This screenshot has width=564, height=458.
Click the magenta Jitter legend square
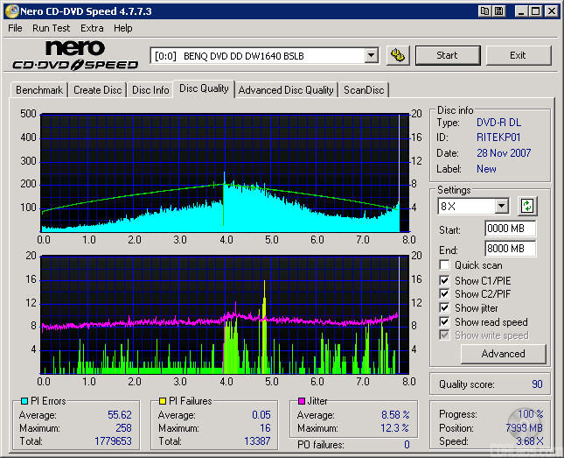click(x=300, y=401)
